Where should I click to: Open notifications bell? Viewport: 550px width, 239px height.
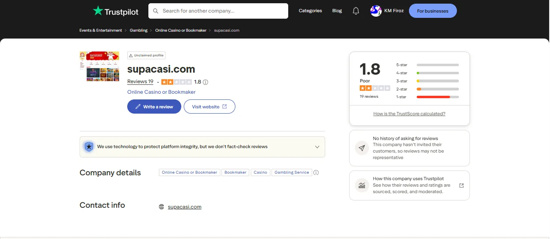[356, 11]
